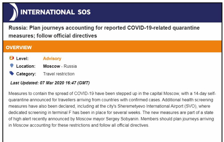This screenshot has width=224, height=142.
Task: Click the category tag icon
Action: coord(12,73)
